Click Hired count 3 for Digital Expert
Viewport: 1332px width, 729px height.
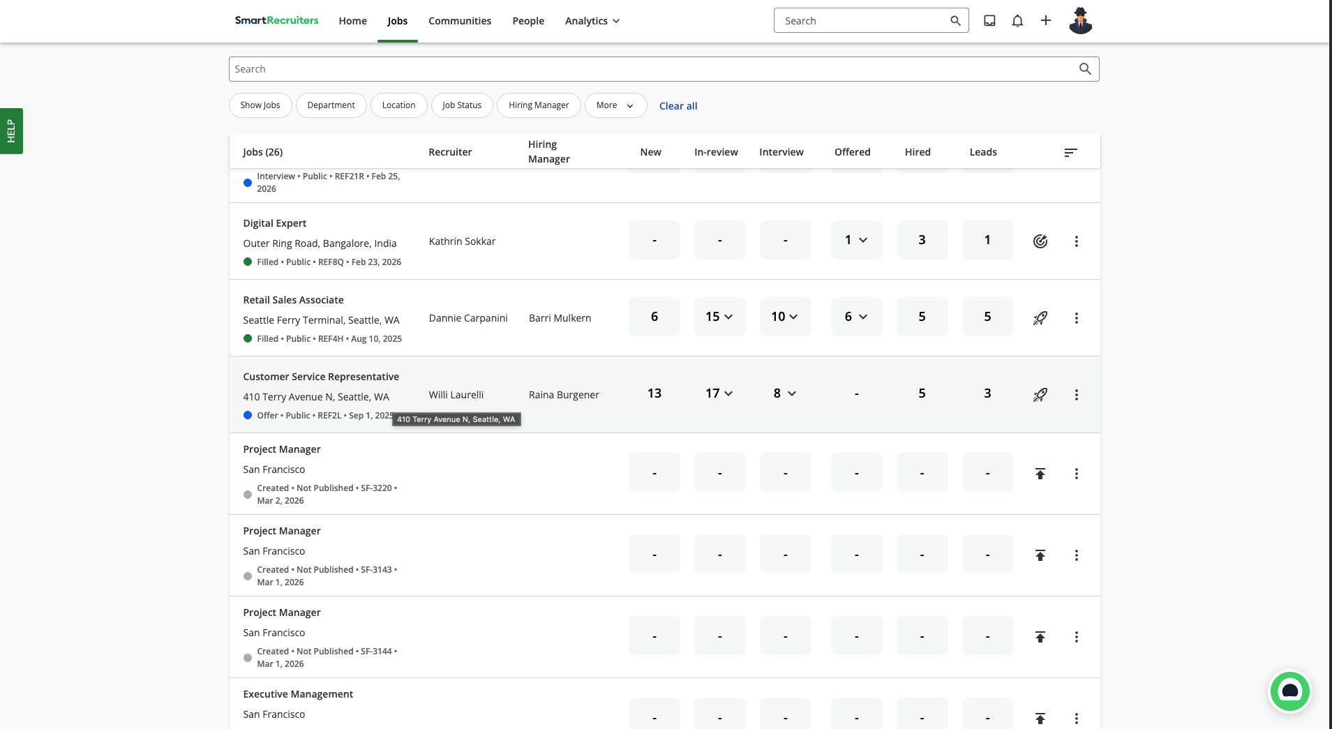[922, 240]
